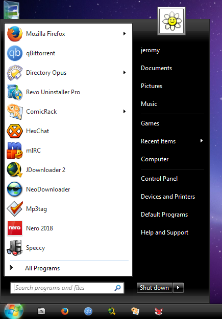The height and width of the screenshot is (319, 222).
Task: Select the Speccy text label
Action: pos(36,248)
